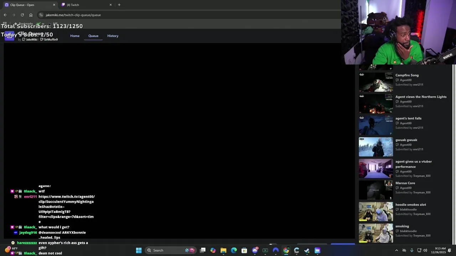The height and width of the screenshot is (256, 456).
Task: View site information icon in address bar
Action: click(x=41, y=15)
